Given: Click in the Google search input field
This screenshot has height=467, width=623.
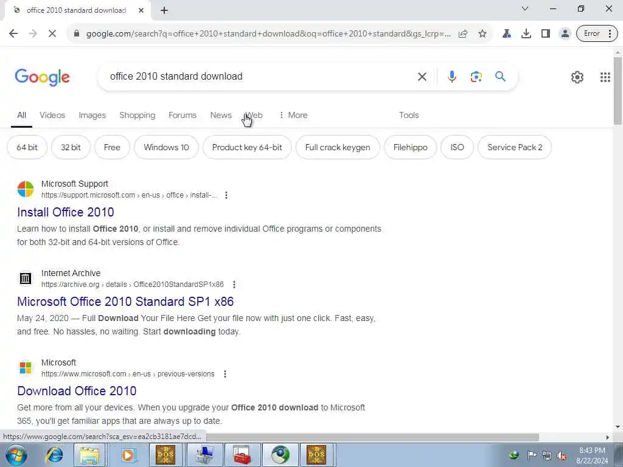Looking at the screenshot, I should click(258, 76).
